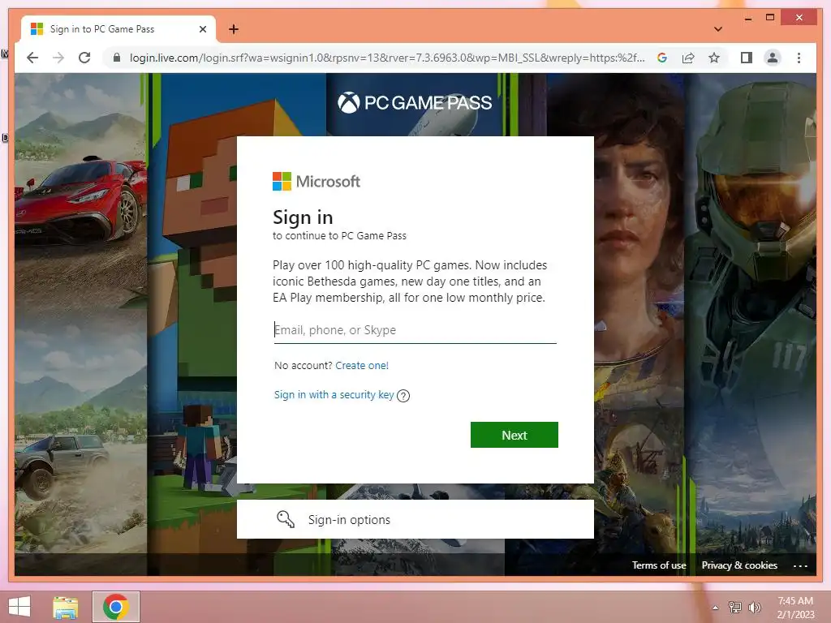Open the taskbar clock showing 7:45 AM
831x623 pixels.
click(x=795, y=608)
